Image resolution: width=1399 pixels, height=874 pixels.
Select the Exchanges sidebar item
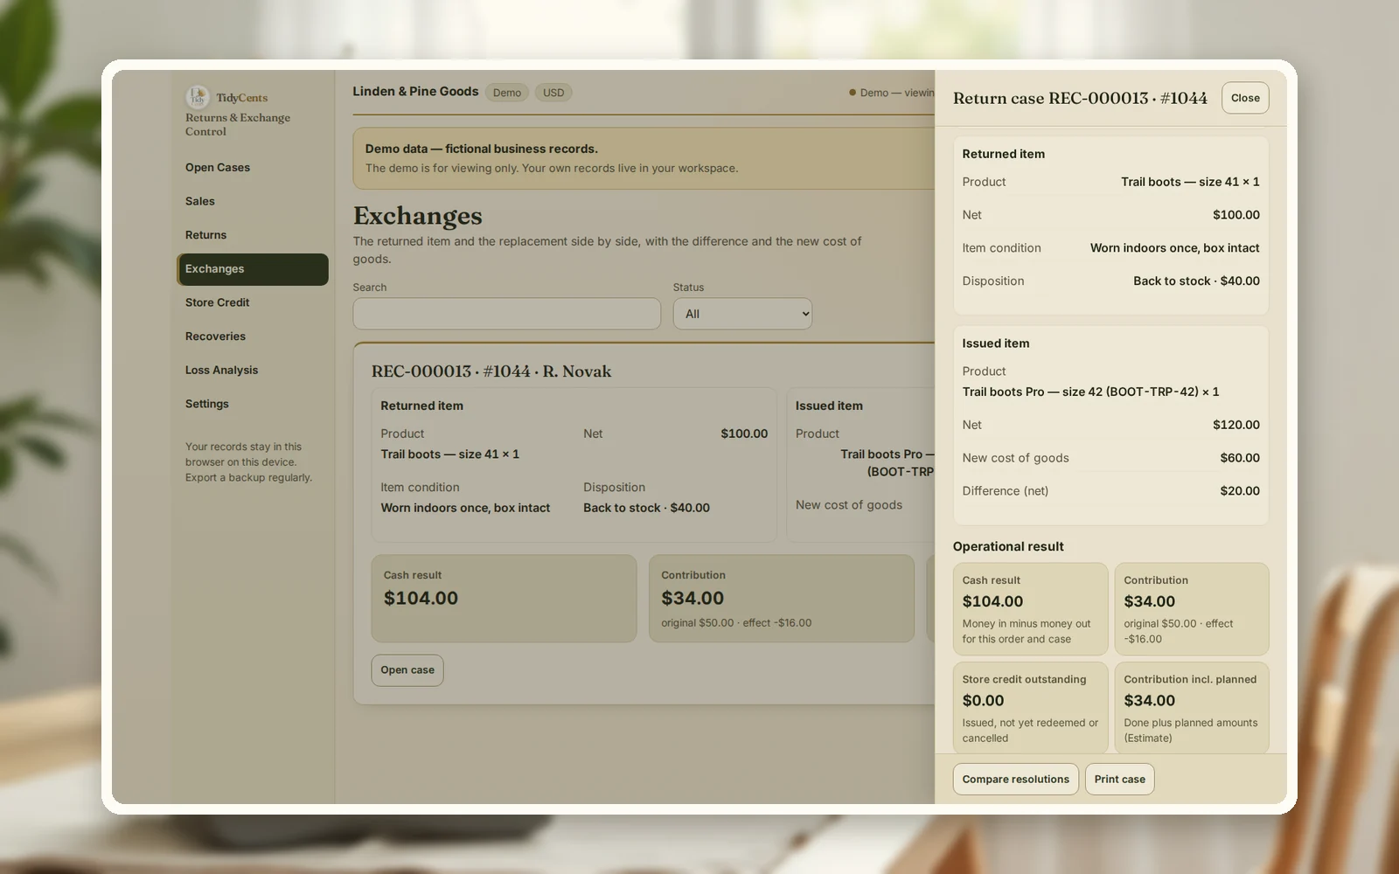(x=253, y=269)
